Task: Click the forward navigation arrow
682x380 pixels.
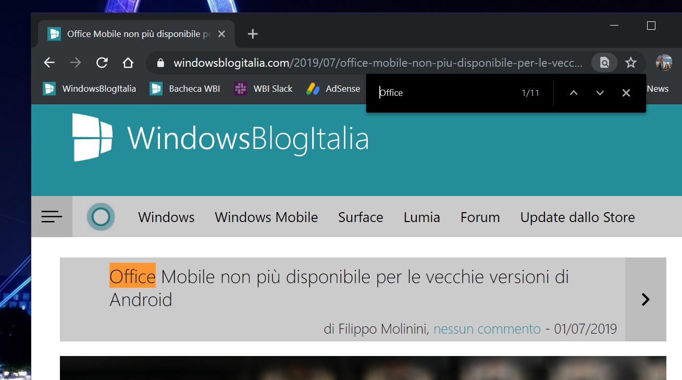Action: [76, 63]
